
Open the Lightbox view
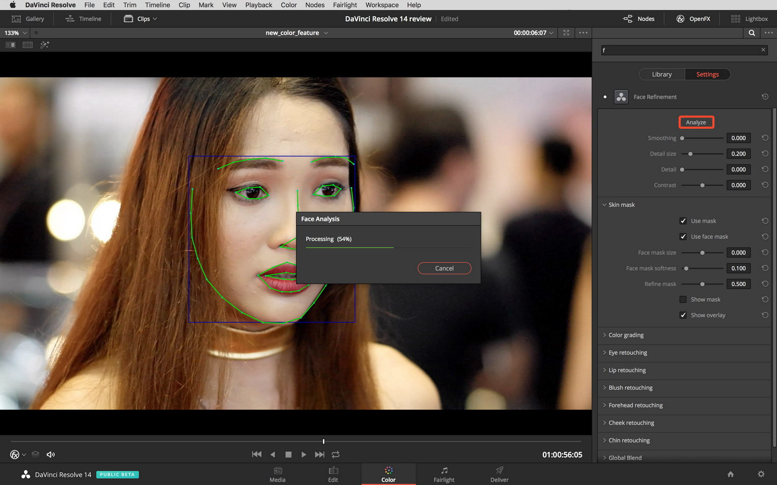coord(749,19)
